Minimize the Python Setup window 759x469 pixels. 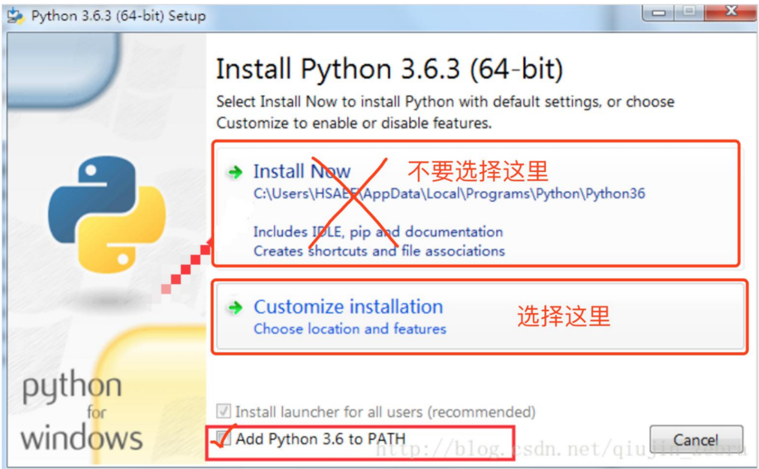(658, 13)
